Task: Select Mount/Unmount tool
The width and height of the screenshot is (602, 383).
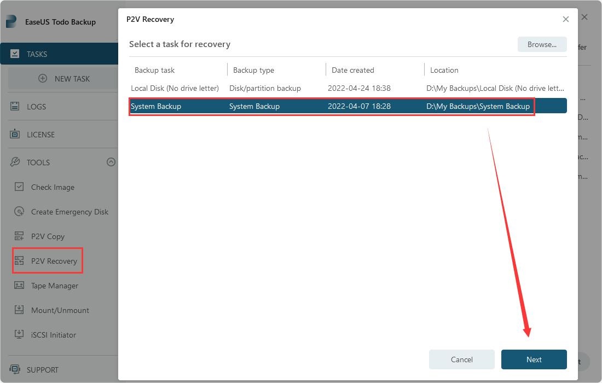Action: pos(60,310)
